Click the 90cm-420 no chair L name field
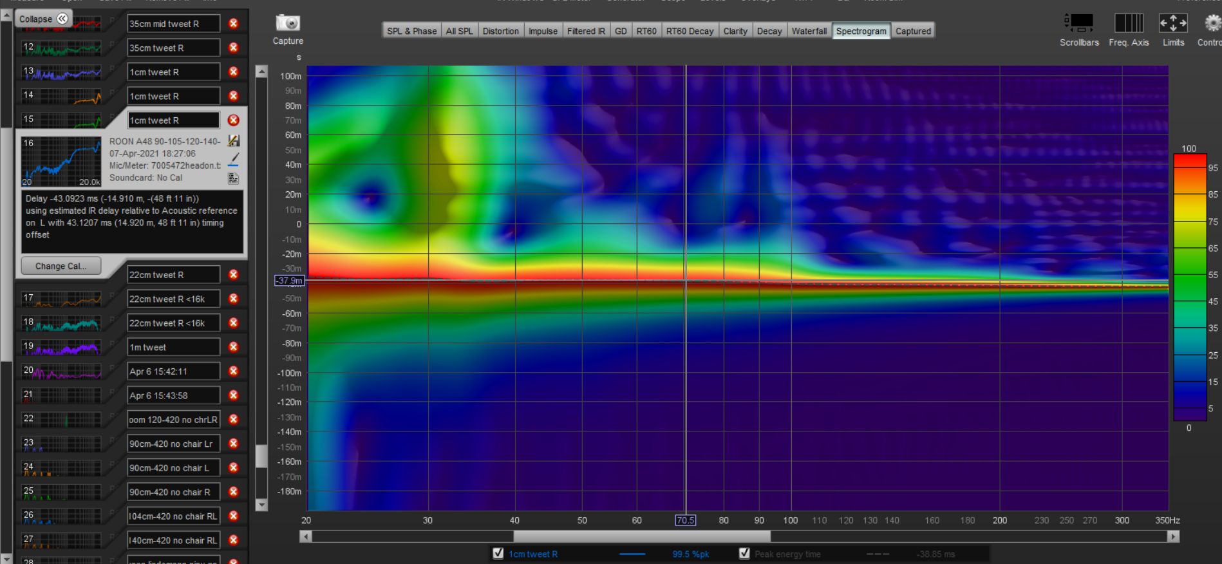Viewport: 1222px width, 564px height. pyautogui.click(x=173, y=468)
